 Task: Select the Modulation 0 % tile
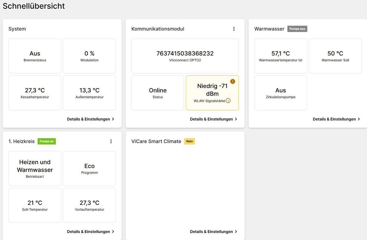(89, 56)
